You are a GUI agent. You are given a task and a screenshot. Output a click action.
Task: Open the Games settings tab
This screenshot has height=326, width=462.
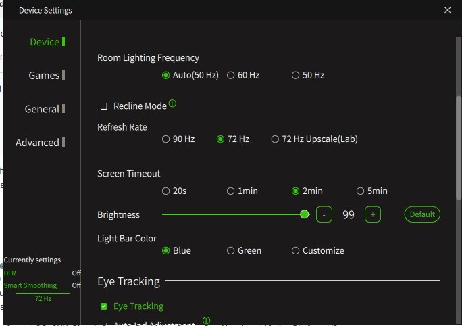tap(44, 76)
